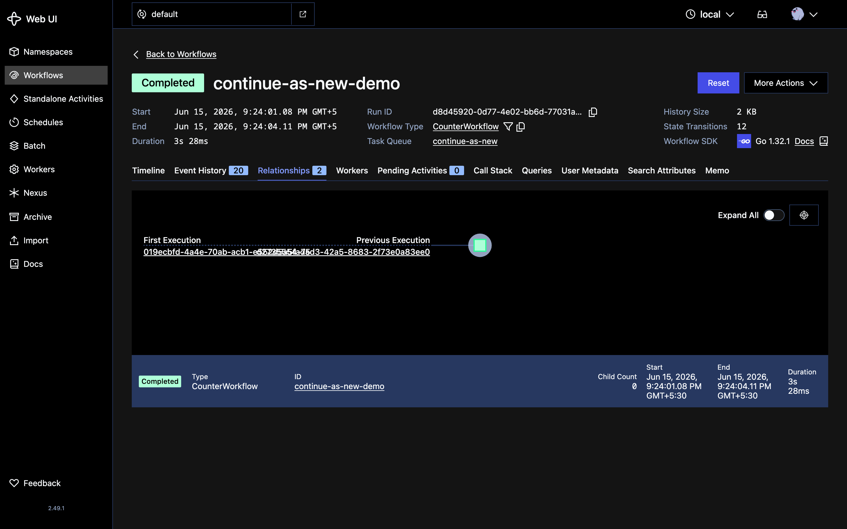Click the Completed badge in details row
This screenshot has height=529, width=847.
pos(160,381)
